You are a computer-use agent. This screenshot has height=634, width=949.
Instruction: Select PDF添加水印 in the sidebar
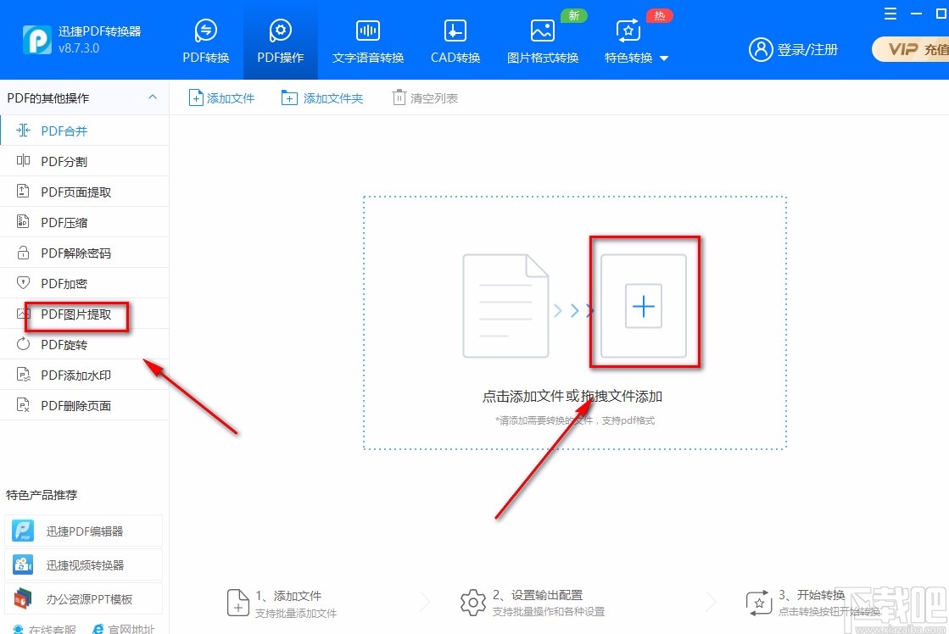click(x=84, y=375)
